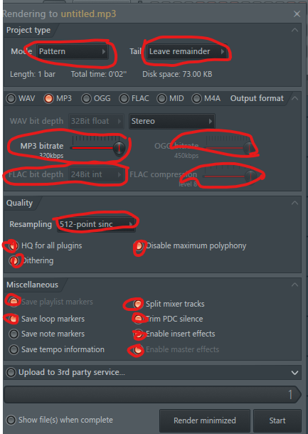Open the Stereo channel dropdown
Screen dimensions: 308x434
click(172, 121)
